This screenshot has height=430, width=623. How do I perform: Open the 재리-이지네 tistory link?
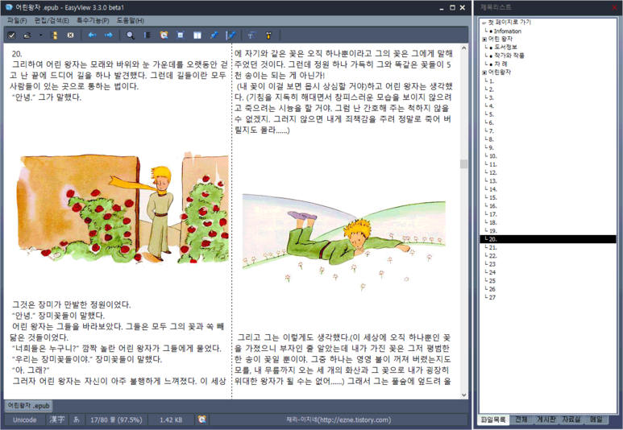point(338,420)
